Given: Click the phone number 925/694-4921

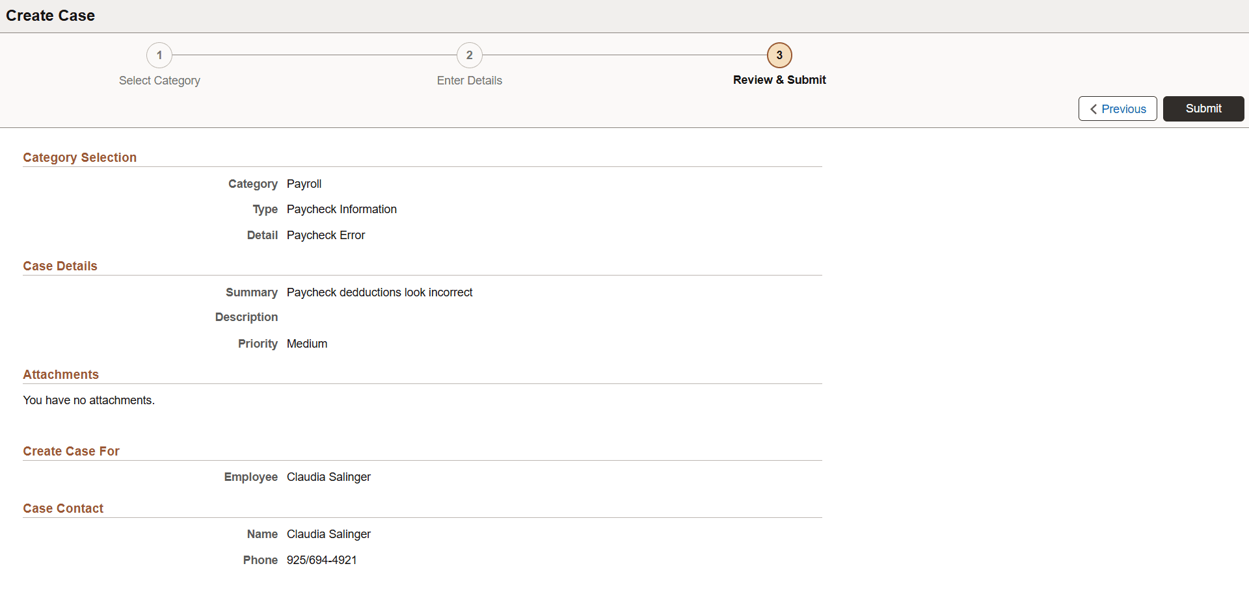Looking at the screenshot, I should 321,560.
